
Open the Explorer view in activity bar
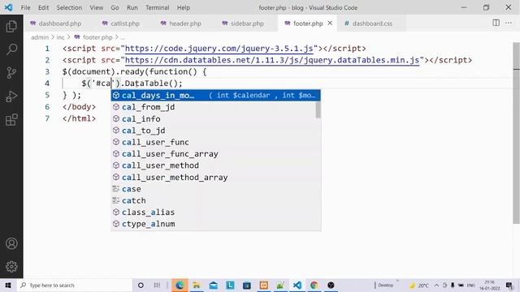[x=11, y=26]
